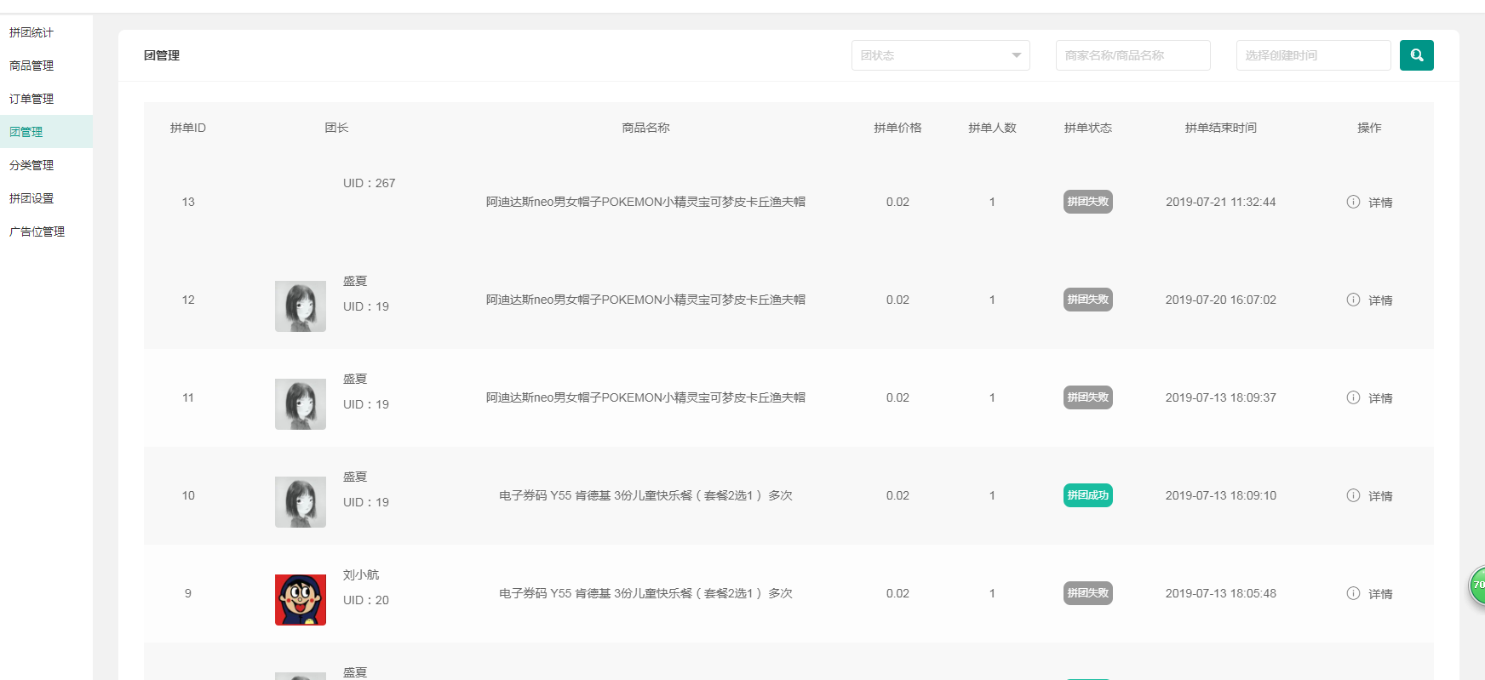Open 广告位管理 sidebar entry
1485x680 pixels.
tap(37, 231)
